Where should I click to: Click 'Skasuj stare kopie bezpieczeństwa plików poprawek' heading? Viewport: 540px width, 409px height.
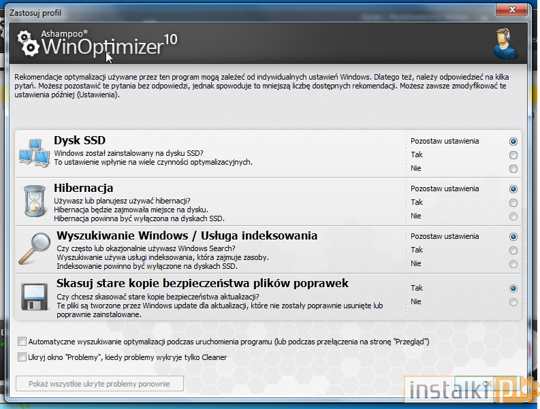[x=202, y=283]
